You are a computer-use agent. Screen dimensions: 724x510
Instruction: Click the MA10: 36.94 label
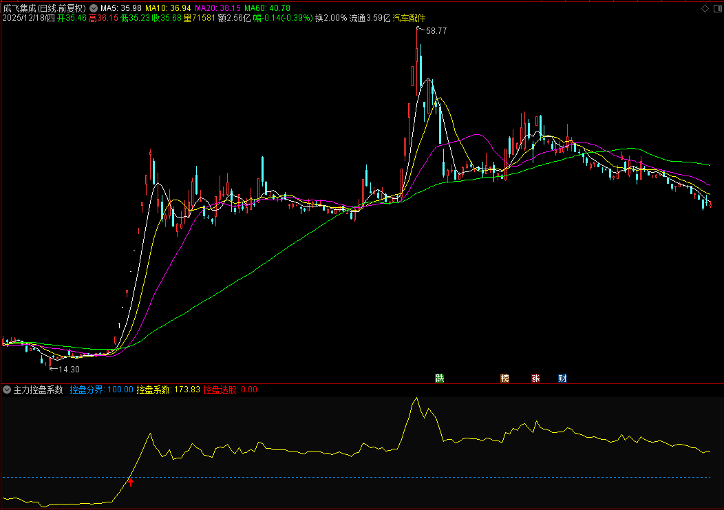[168, 8]
